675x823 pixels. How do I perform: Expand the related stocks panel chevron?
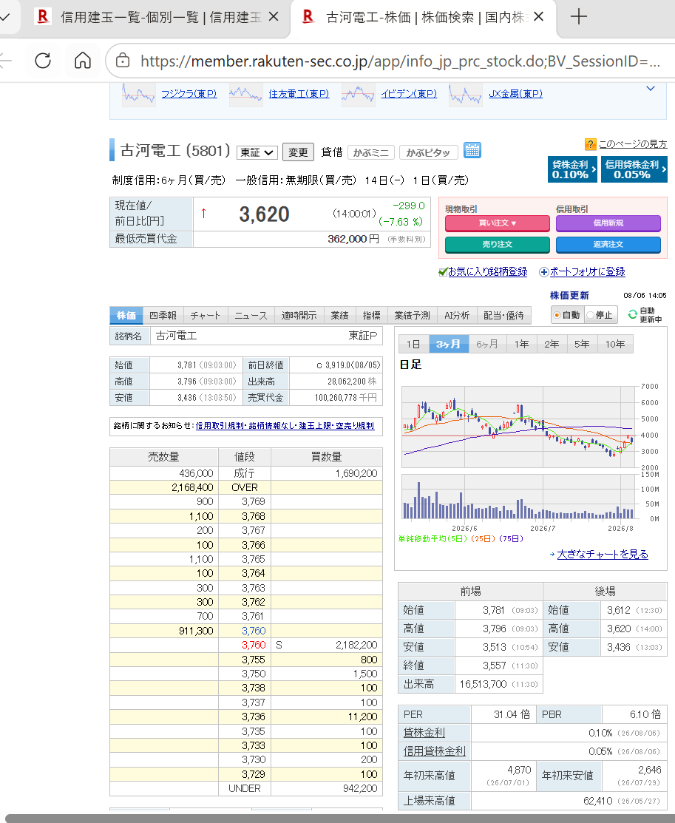click(651, 88)
